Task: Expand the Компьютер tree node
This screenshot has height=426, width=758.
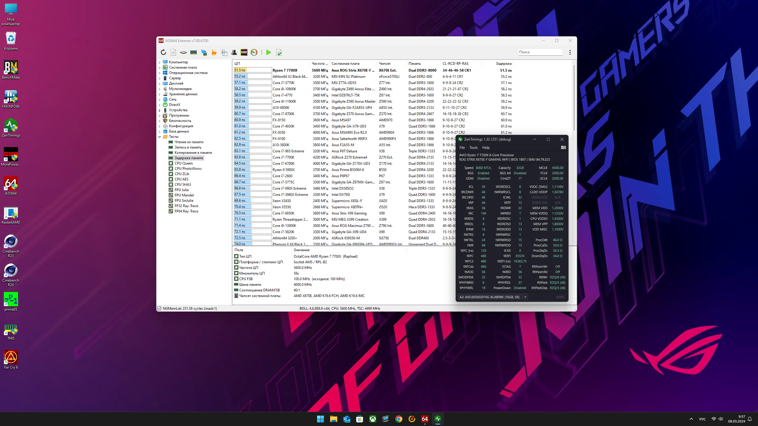Action: click(x=160, y=62)
